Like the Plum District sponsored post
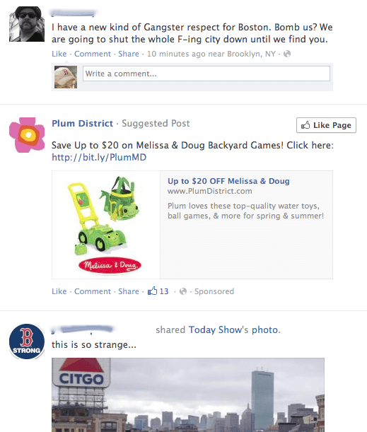 [59, 291]
